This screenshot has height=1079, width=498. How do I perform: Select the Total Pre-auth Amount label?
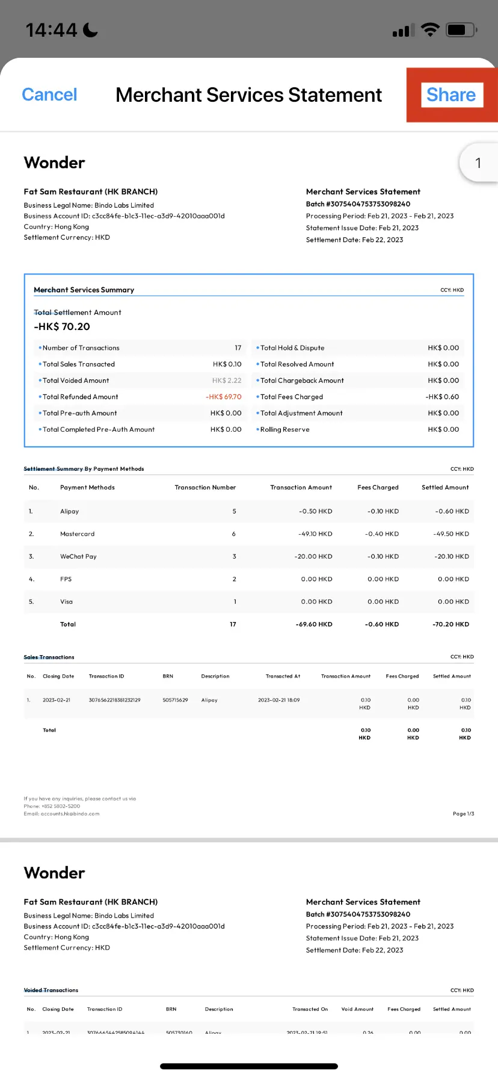click(80, 413)
